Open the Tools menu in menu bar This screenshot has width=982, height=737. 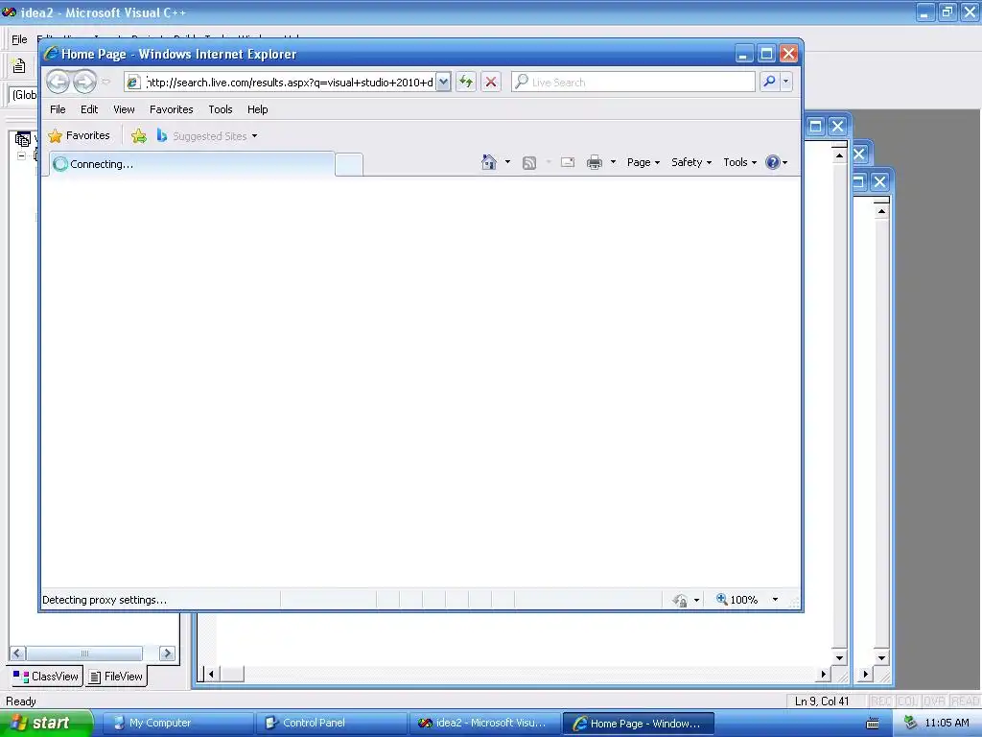(x=221, y=109)
